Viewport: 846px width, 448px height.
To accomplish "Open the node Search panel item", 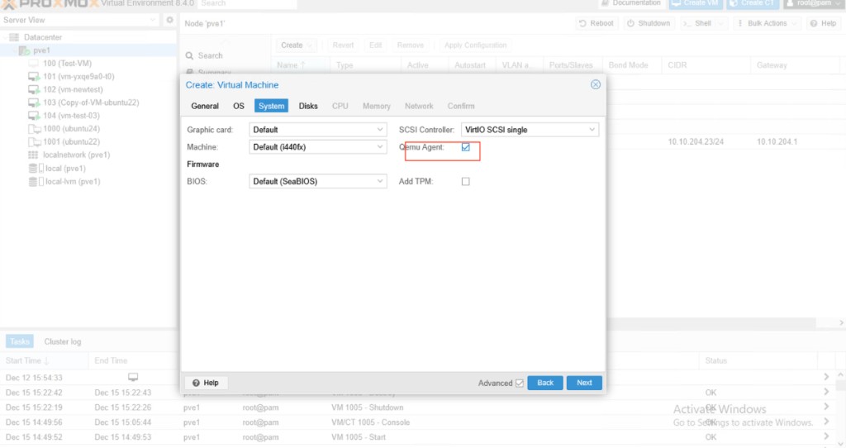I will [210, 55].
